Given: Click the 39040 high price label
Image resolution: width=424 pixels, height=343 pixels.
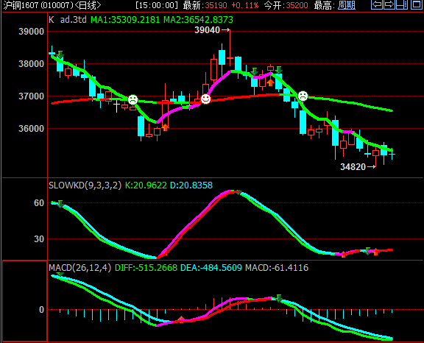Looking at the screenshot, I should coord(207,30).
